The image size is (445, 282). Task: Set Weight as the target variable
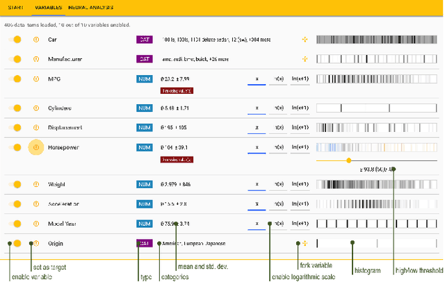36,185
